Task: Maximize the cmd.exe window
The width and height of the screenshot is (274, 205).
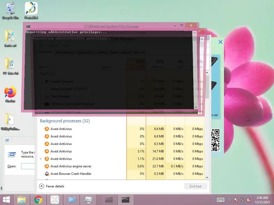Action: pyautogui.click(x=182, y=25)
